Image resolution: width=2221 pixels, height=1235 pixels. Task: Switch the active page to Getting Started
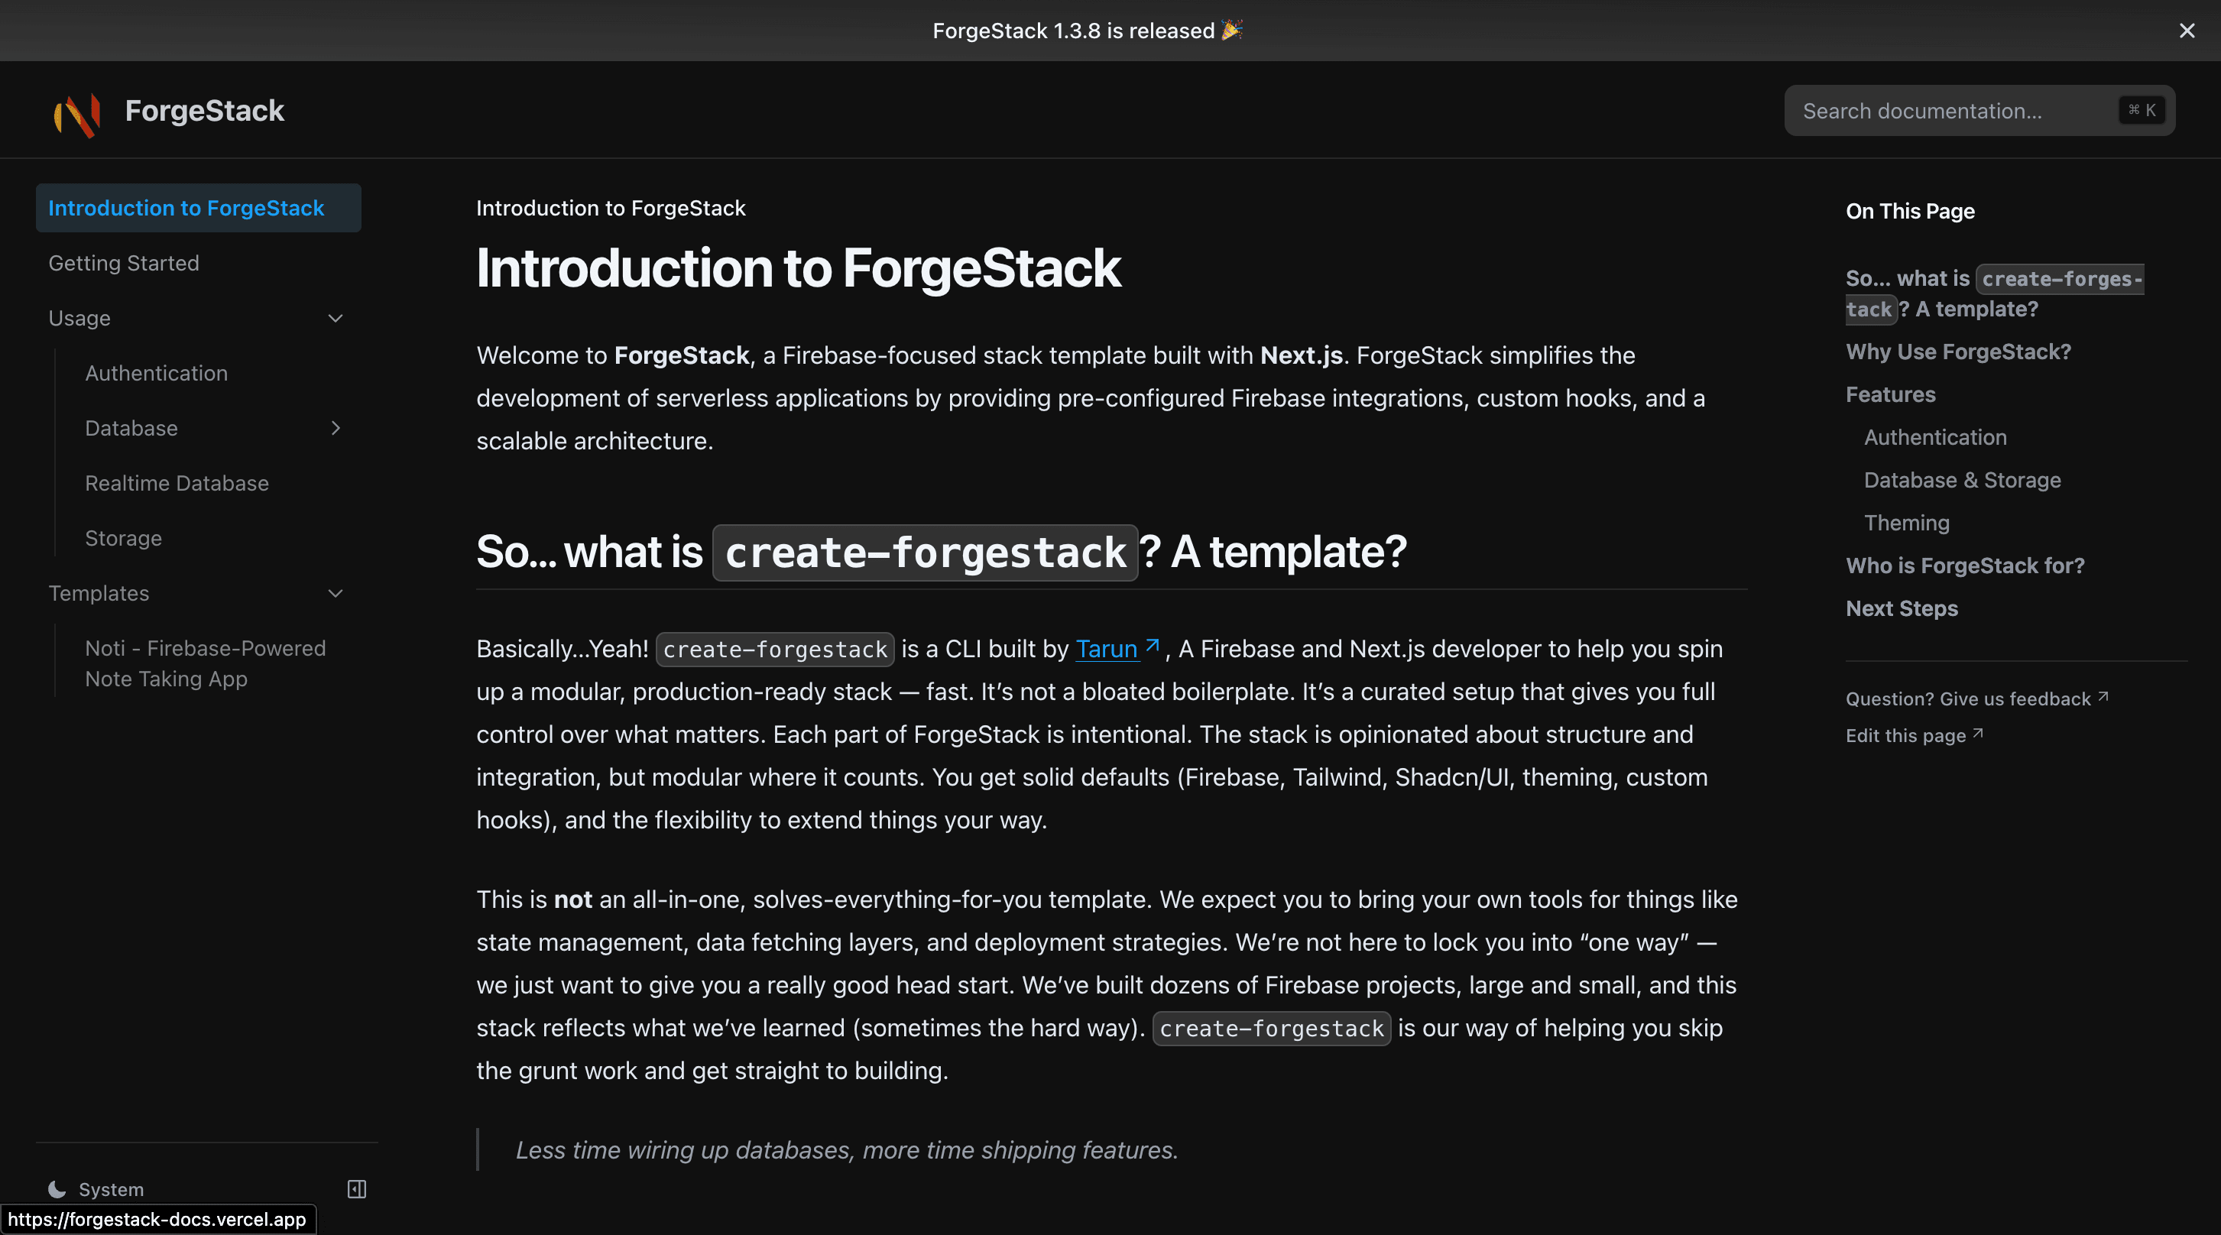[123, 262]
